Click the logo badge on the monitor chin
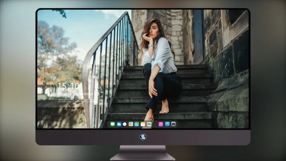 click(143, 137)
